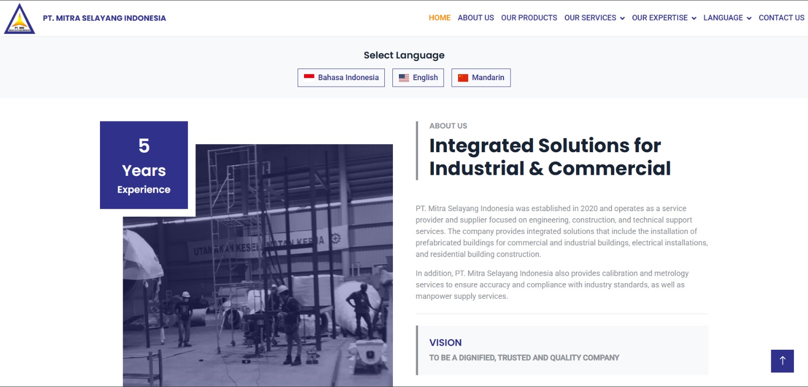Select English language button
Image resolution: width=808 pixels, height=387 pixels.
click(x=418, y=78)
